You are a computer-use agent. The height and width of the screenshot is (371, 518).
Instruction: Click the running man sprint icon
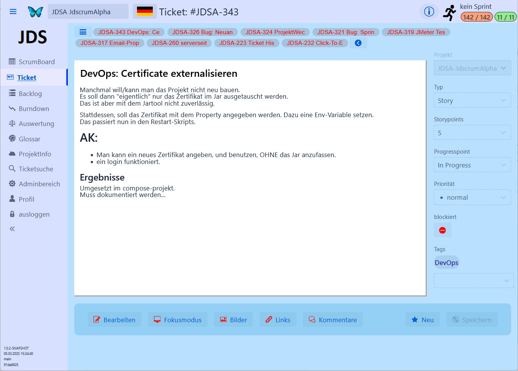(449, 13)
